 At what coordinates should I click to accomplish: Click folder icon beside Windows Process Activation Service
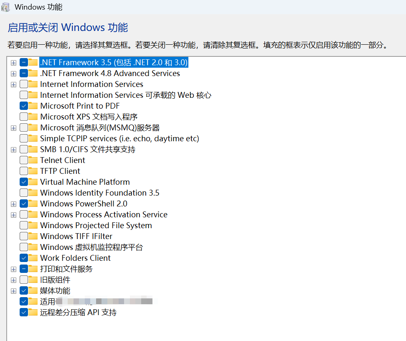pos(33,215)
